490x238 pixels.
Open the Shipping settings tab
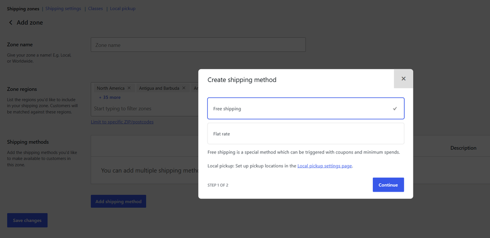tap(63, 9)
